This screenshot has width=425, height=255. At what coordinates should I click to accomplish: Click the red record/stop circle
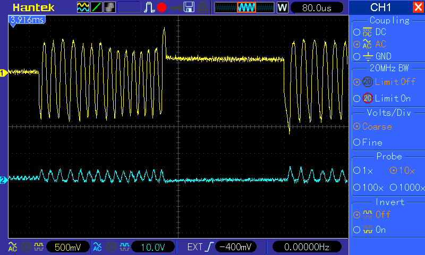coord(161,7)
